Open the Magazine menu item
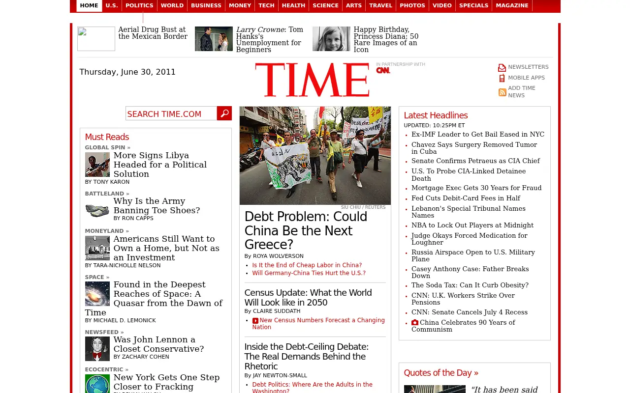 (512, 6)
